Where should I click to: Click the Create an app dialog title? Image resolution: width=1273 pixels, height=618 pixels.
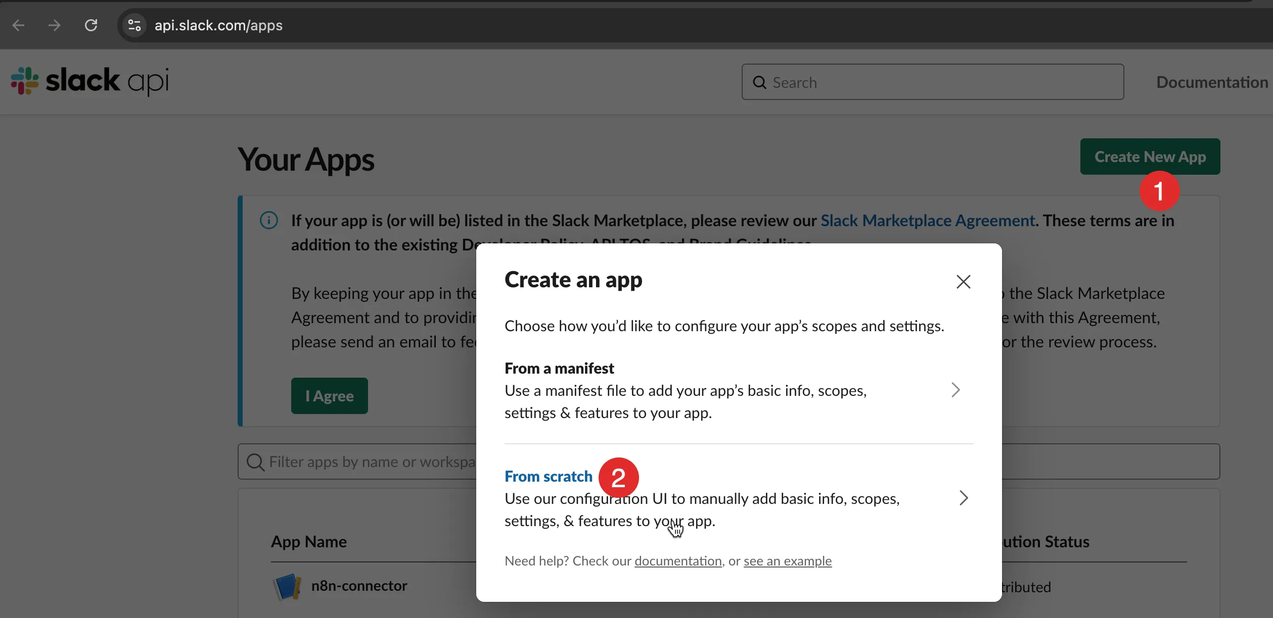(573, 280)
